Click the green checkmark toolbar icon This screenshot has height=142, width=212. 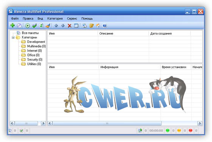(34, 26)
